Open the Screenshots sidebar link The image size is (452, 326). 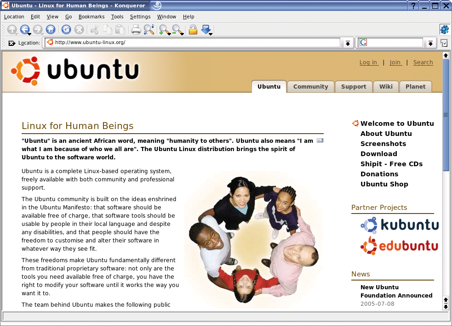pyautogui.click(x=383, y=144)
